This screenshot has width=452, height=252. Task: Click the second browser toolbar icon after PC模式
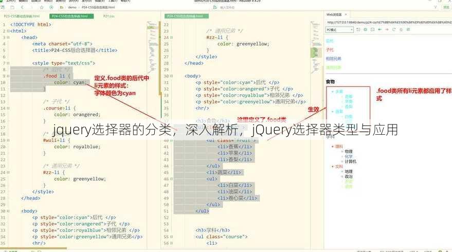[x=365, y=30]
